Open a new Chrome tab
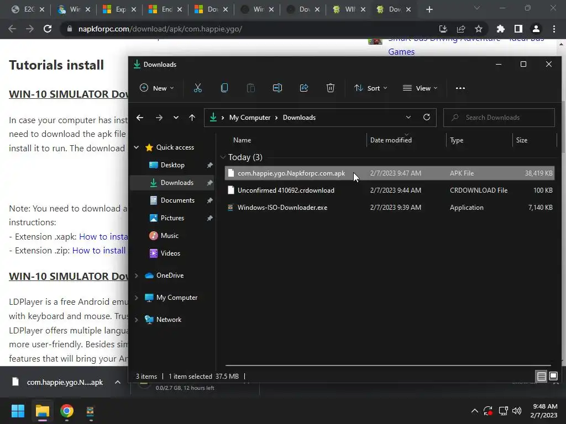 (429, 9)
